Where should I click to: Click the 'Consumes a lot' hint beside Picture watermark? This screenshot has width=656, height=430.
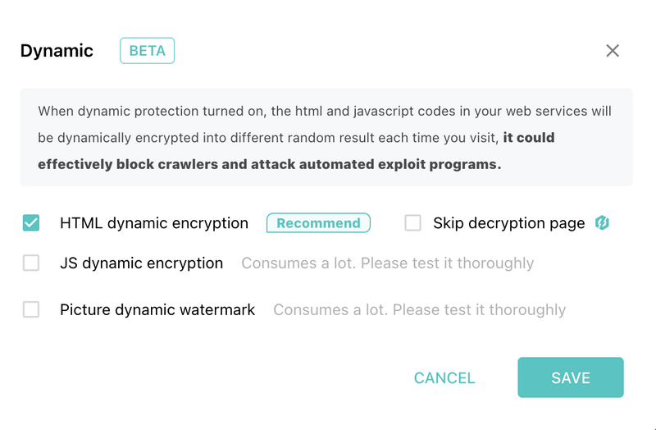point(419,310)
